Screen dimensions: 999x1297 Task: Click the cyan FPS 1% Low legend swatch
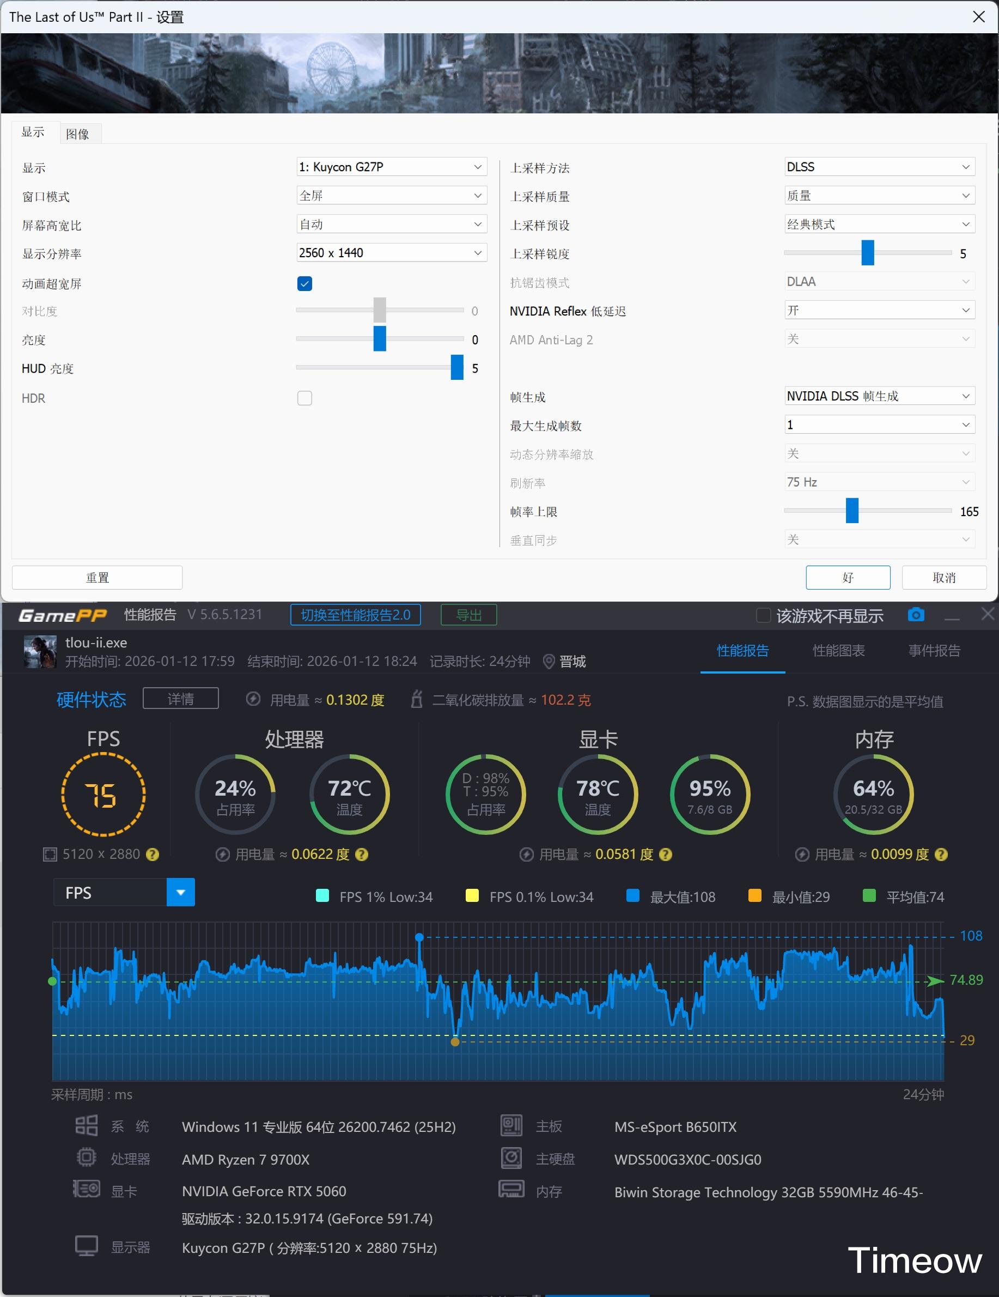(323, 895)
